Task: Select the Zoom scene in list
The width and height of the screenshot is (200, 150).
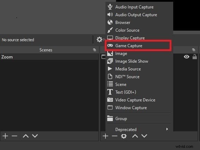Action: (x=49, y=57)
